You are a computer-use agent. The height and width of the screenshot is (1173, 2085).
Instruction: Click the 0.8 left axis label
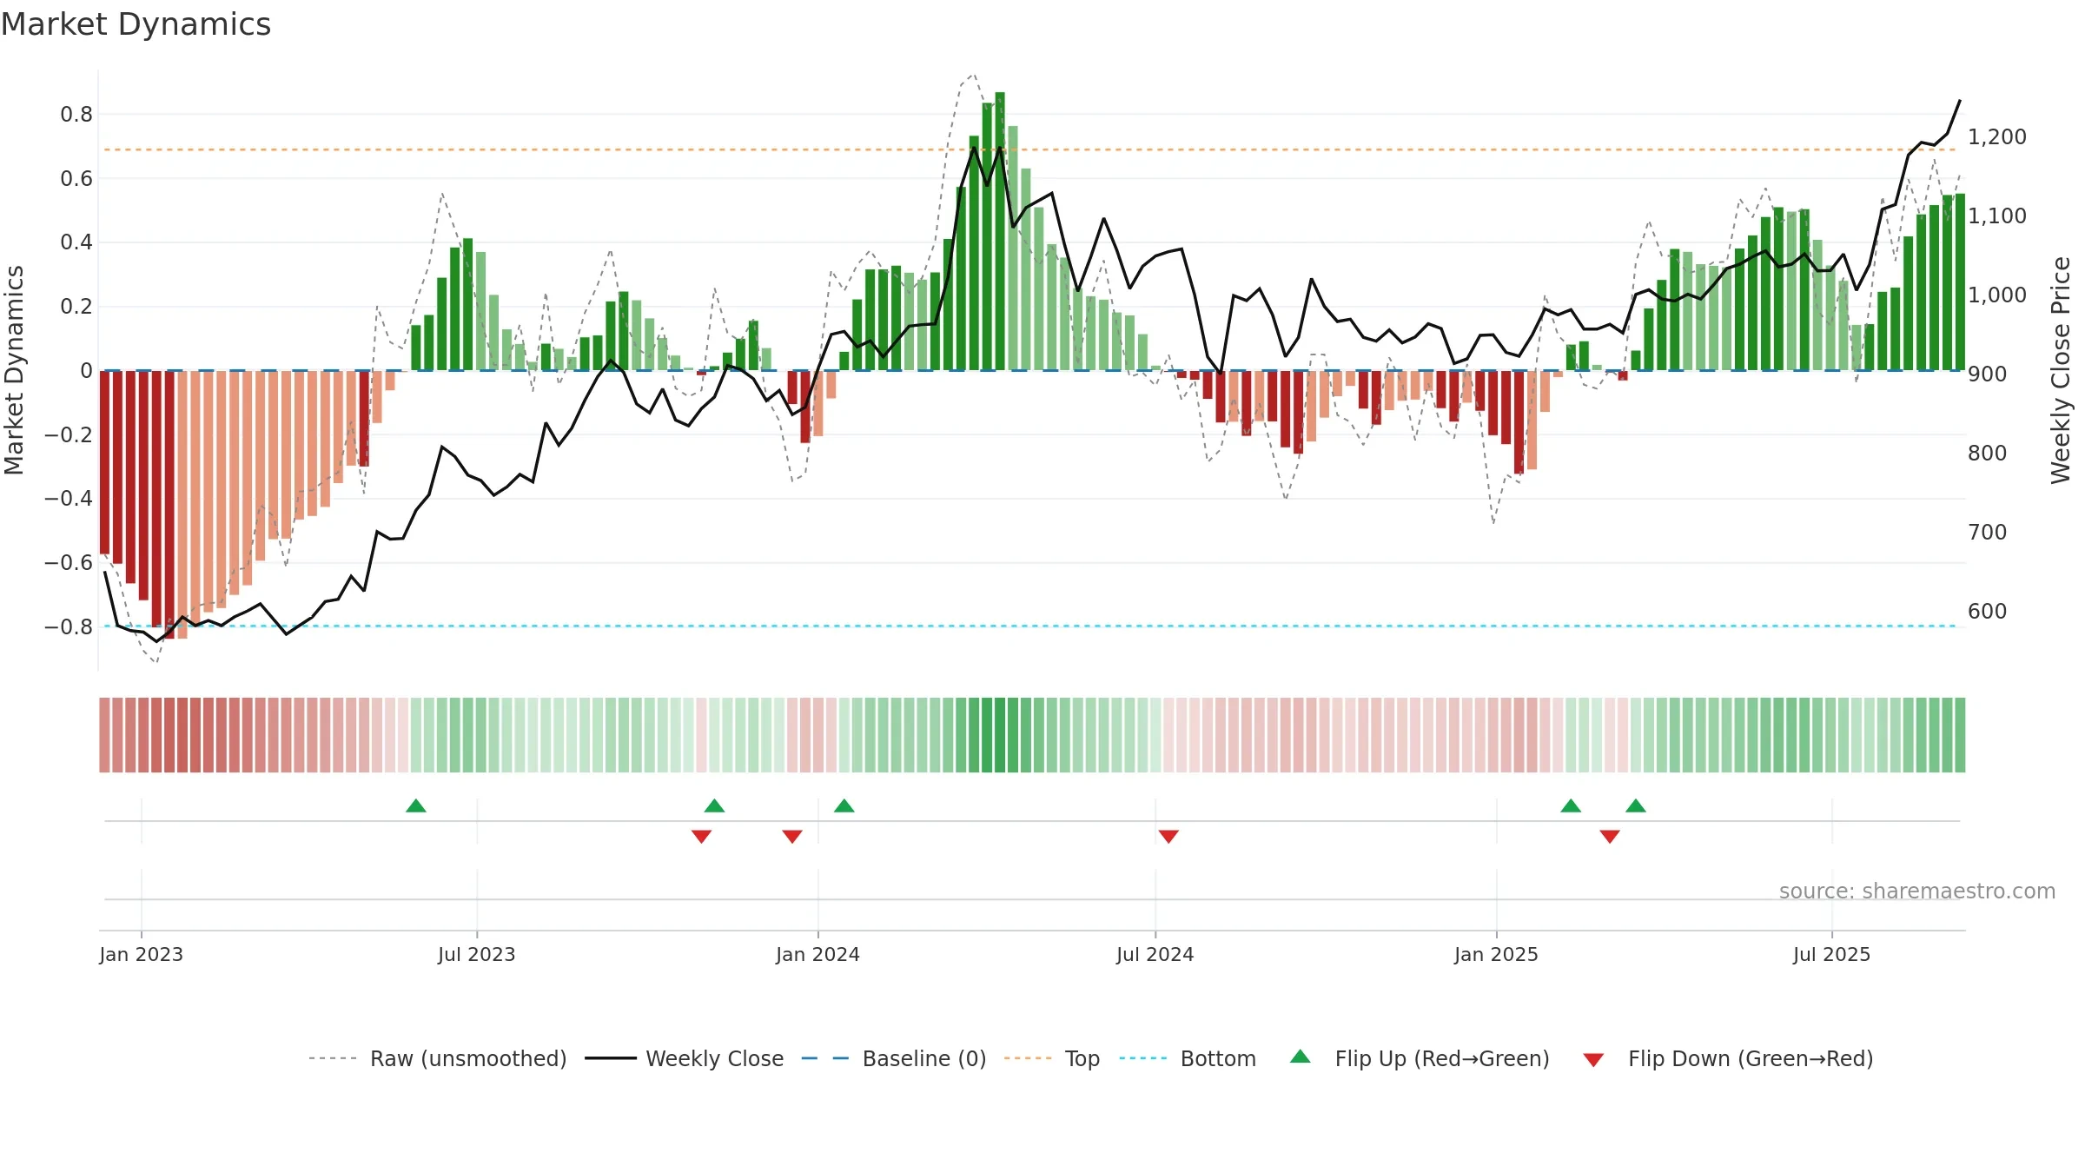coord(76,114)
